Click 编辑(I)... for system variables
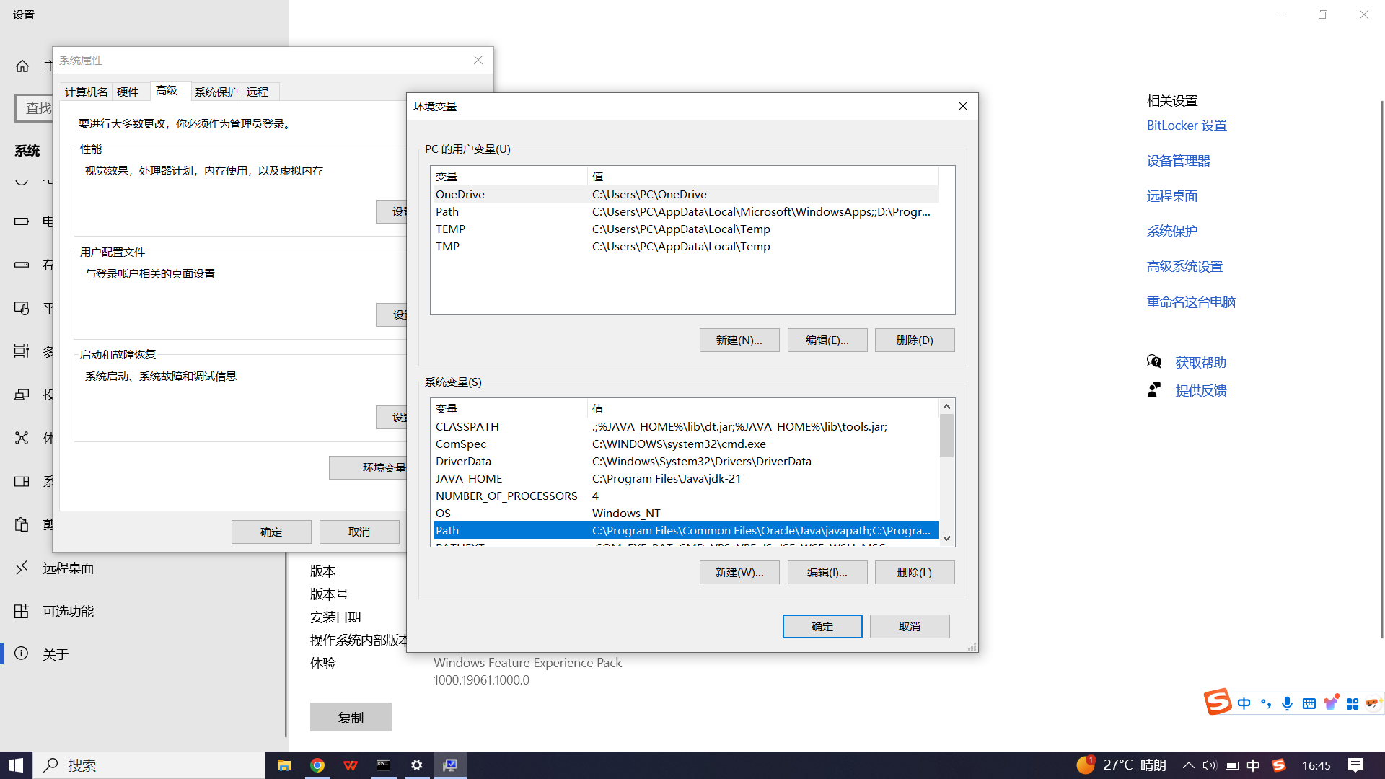 point(827,572)
